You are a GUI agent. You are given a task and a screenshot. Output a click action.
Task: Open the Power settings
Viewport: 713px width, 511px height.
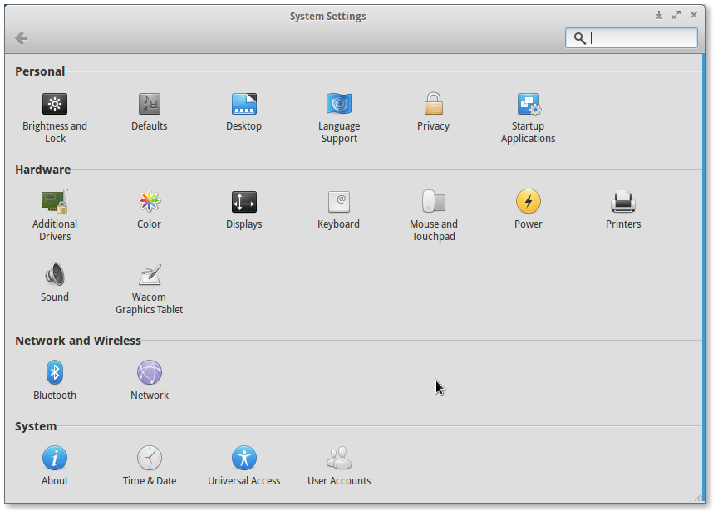[x=528, y=201]
